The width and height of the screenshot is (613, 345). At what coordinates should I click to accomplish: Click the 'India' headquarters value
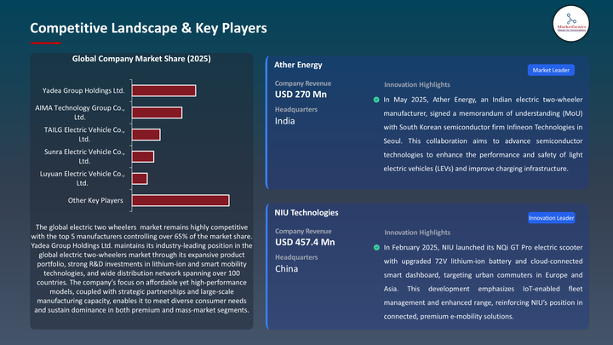[x=284, y=121]
